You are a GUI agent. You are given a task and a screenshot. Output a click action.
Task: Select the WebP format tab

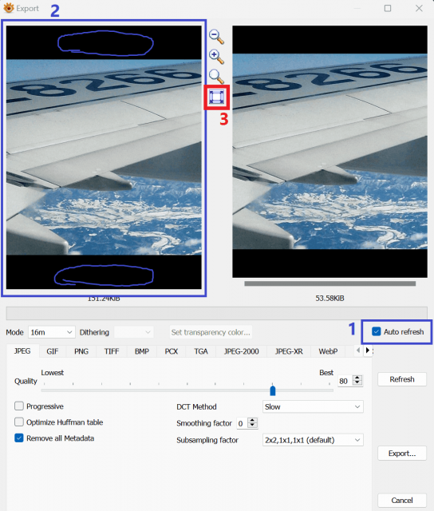328,351
